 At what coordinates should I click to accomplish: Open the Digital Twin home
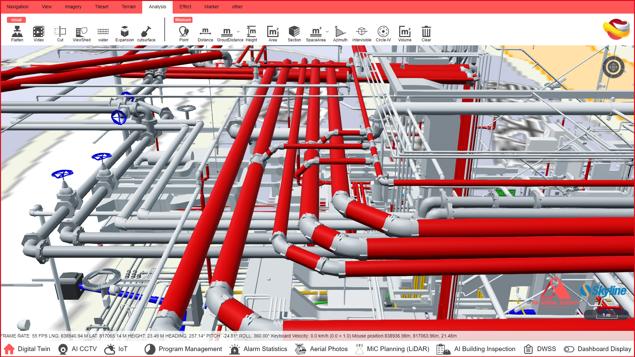click(x=27, y=349)
